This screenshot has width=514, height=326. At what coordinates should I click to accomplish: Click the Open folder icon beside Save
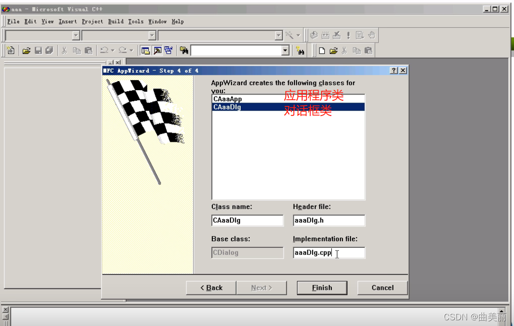pyautogui.click(x=26, y=51)
